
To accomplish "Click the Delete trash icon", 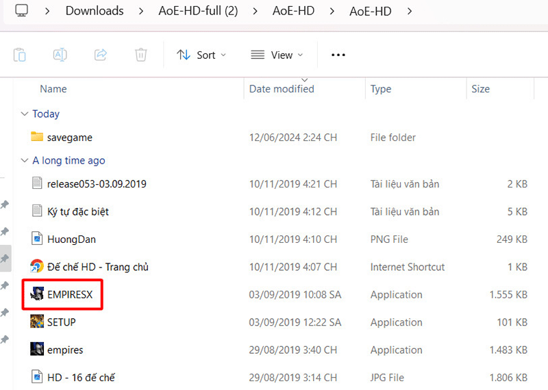I will (x=140, y=55).
